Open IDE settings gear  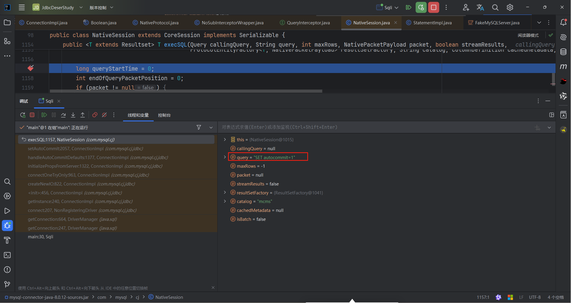(x=510, y=7)
